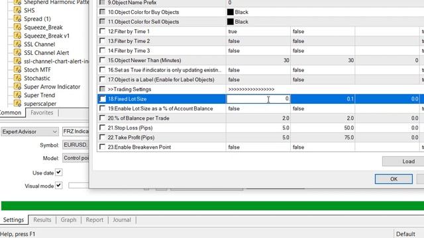Check the 18.Fixed Lot Size optimization box
This screenshot has width=424, height=238.
(x=102, y=99)
